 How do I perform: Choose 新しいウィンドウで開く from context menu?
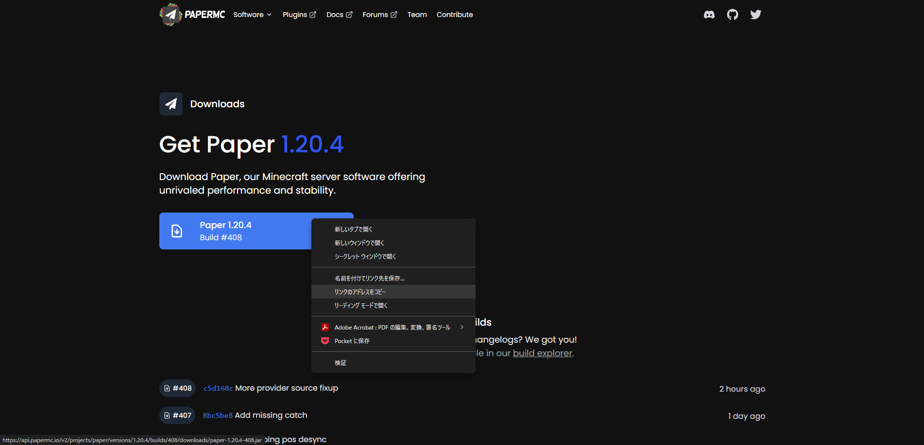pos(394,243)
